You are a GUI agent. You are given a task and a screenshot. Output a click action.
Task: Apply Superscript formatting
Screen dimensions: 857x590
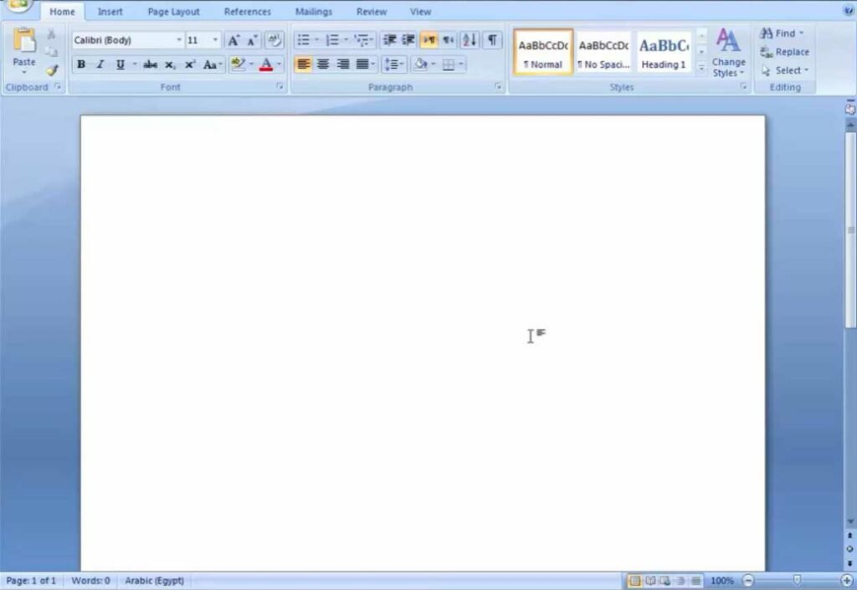click(x=190, y=64)
